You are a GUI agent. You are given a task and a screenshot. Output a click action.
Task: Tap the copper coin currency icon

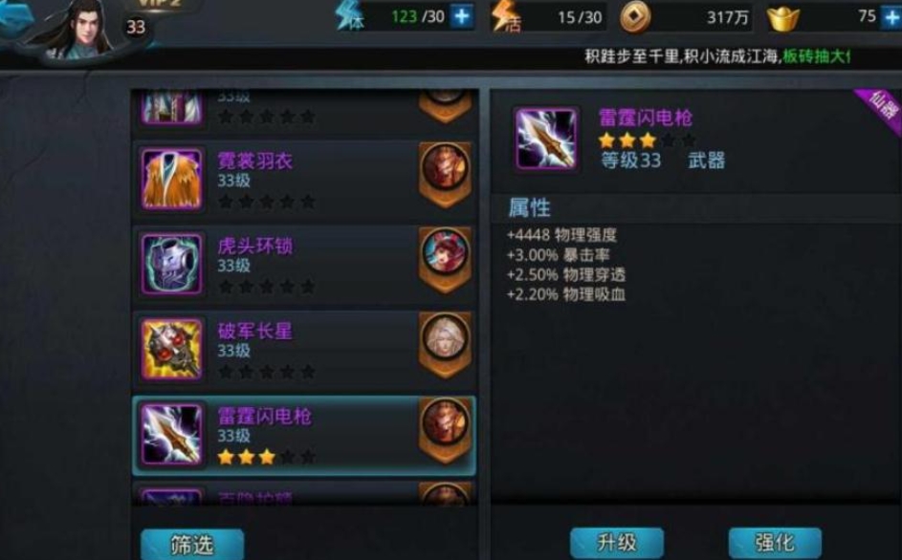[635, 17]
